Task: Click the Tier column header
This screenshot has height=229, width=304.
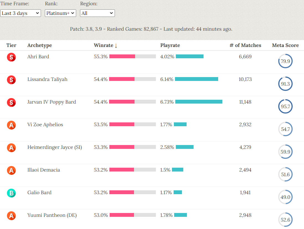Action: click(x=11, y=45)
